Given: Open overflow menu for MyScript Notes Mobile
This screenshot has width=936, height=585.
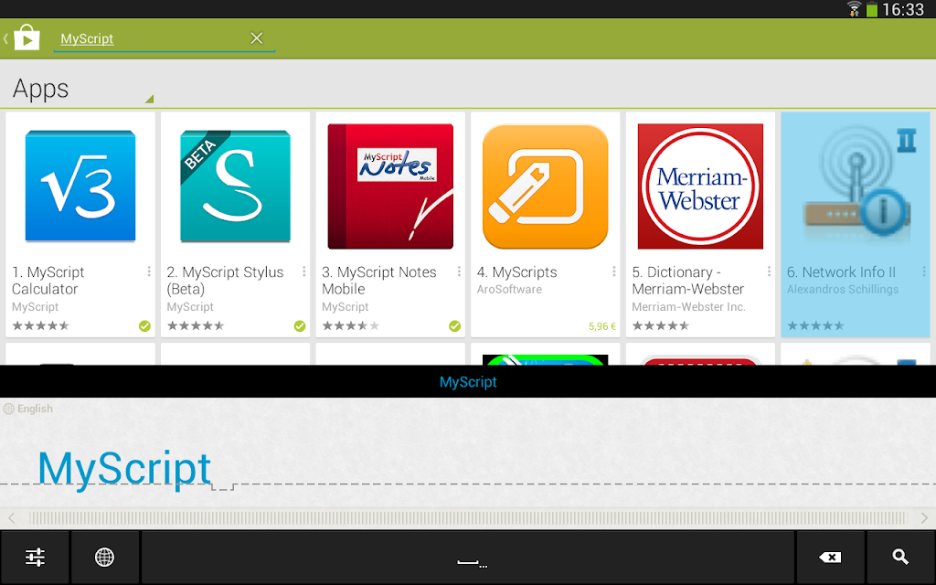Looking at the screenshot, I should (459, 271).
